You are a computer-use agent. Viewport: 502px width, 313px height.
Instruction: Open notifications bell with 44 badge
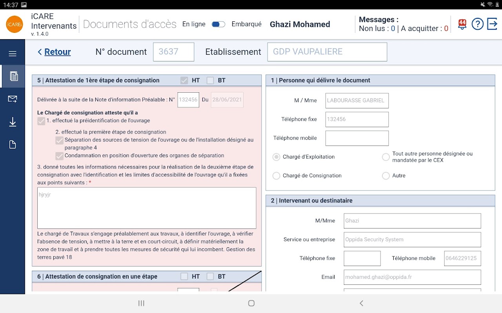tap(462, 24)
